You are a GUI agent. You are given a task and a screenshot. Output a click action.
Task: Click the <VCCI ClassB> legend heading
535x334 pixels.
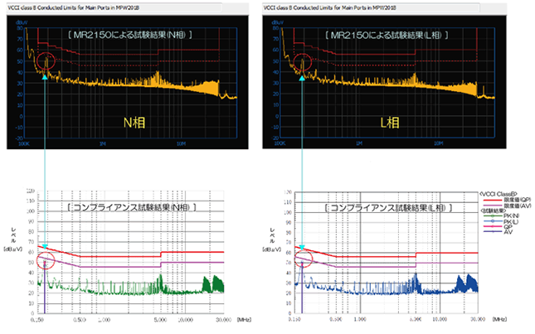tap(499, 194)
